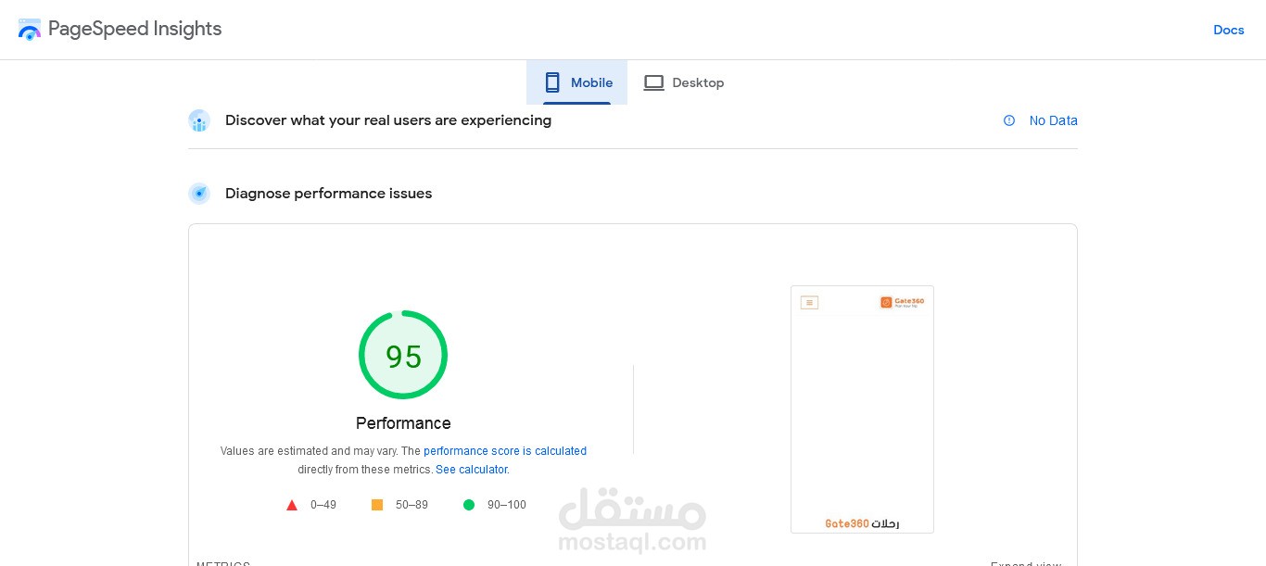Open the No Data link
The image size is (1266, 566).
(x=1054, y=120)
